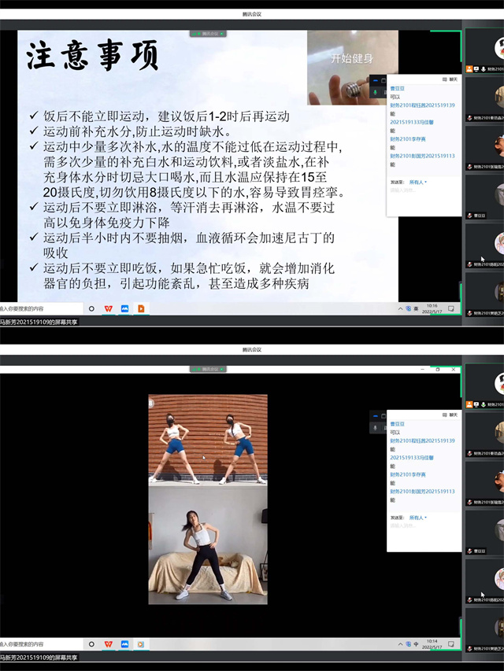
Task: Click the screen-share indicator in the presenter tile near the slide
Action: (x=476, y=69)
